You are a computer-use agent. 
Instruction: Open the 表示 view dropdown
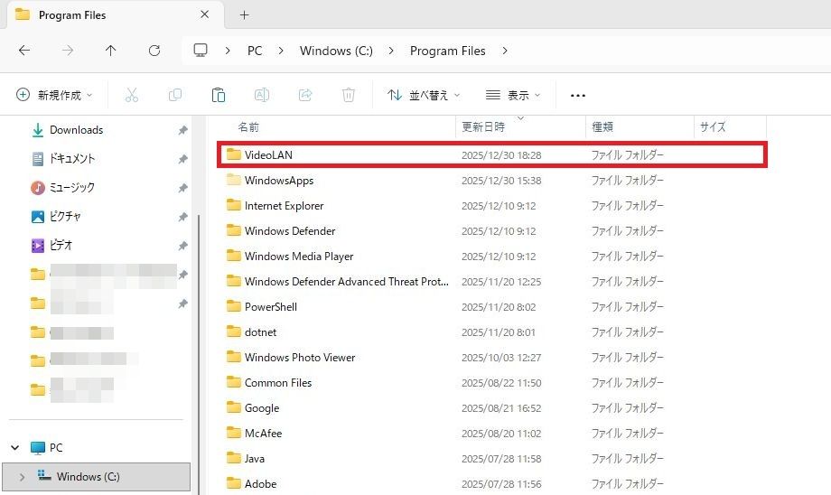(x=513, y=95)
